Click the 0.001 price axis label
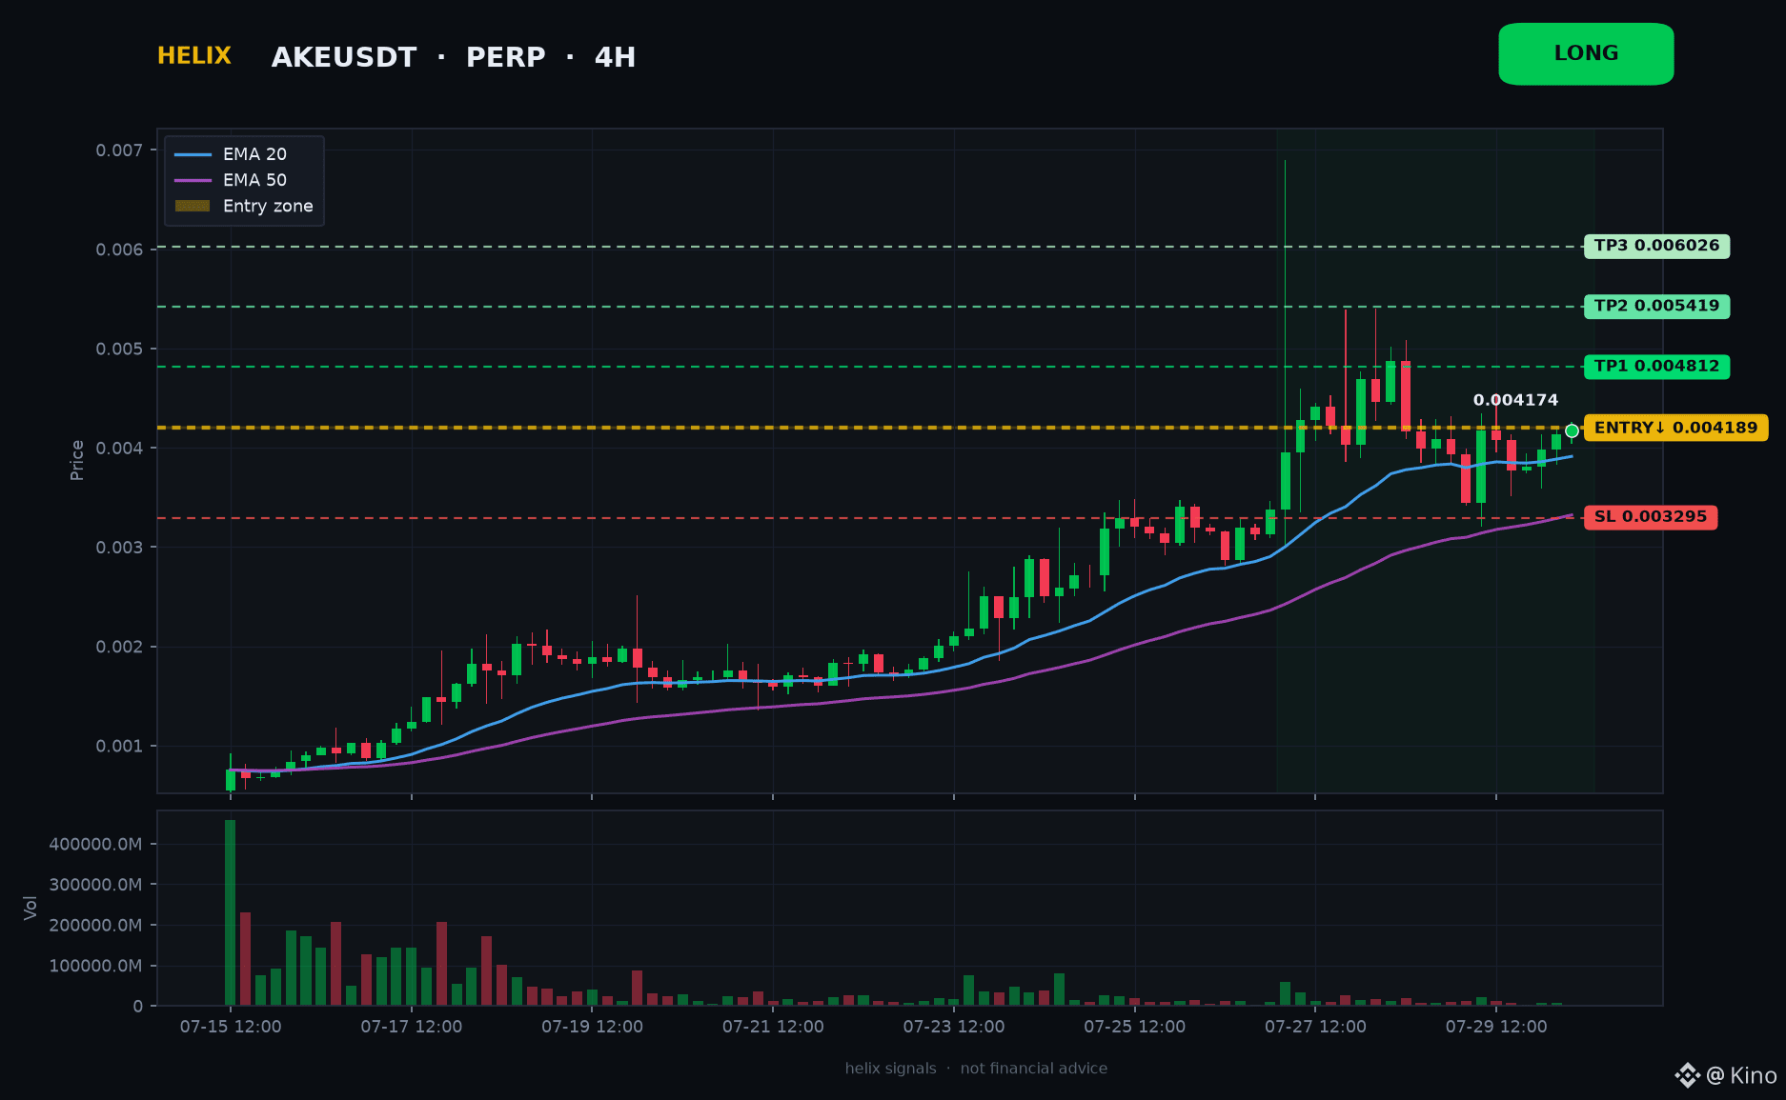Screen dimensions: 1786x1100 click(119, 746)
